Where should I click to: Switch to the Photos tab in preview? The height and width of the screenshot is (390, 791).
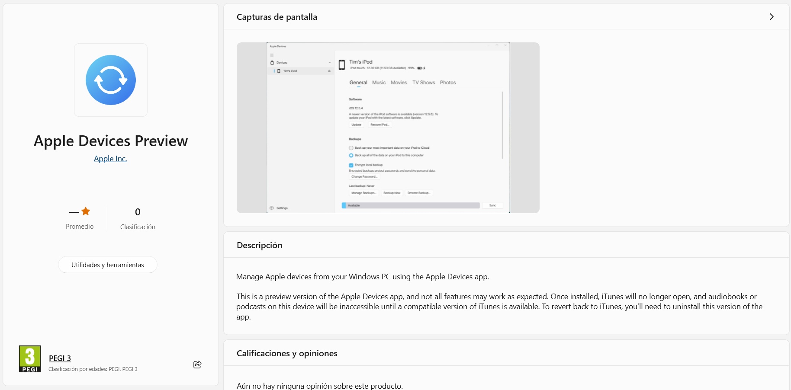448,83
